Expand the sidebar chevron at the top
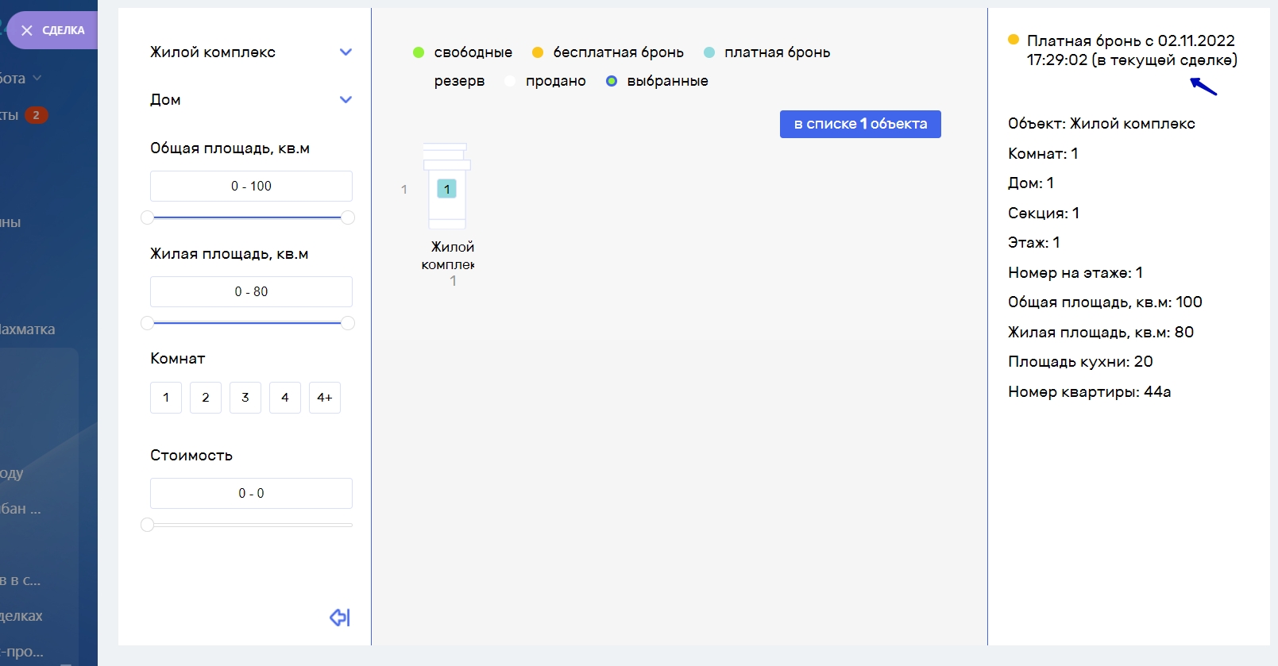1278x666 pixels. click(x=37, y=79)
